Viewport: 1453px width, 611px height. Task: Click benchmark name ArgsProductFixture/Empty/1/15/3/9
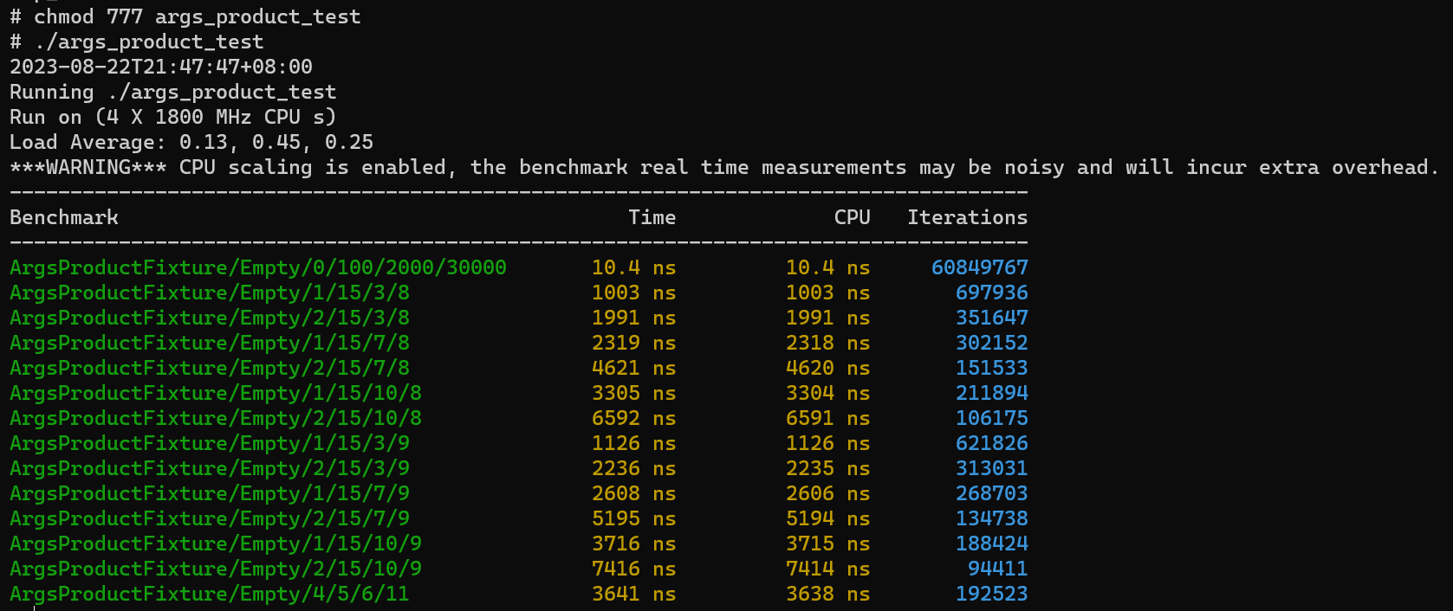(210, 443)
